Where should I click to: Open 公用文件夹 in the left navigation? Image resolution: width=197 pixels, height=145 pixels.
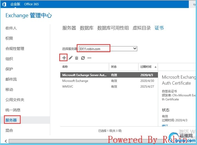(15, 100)
